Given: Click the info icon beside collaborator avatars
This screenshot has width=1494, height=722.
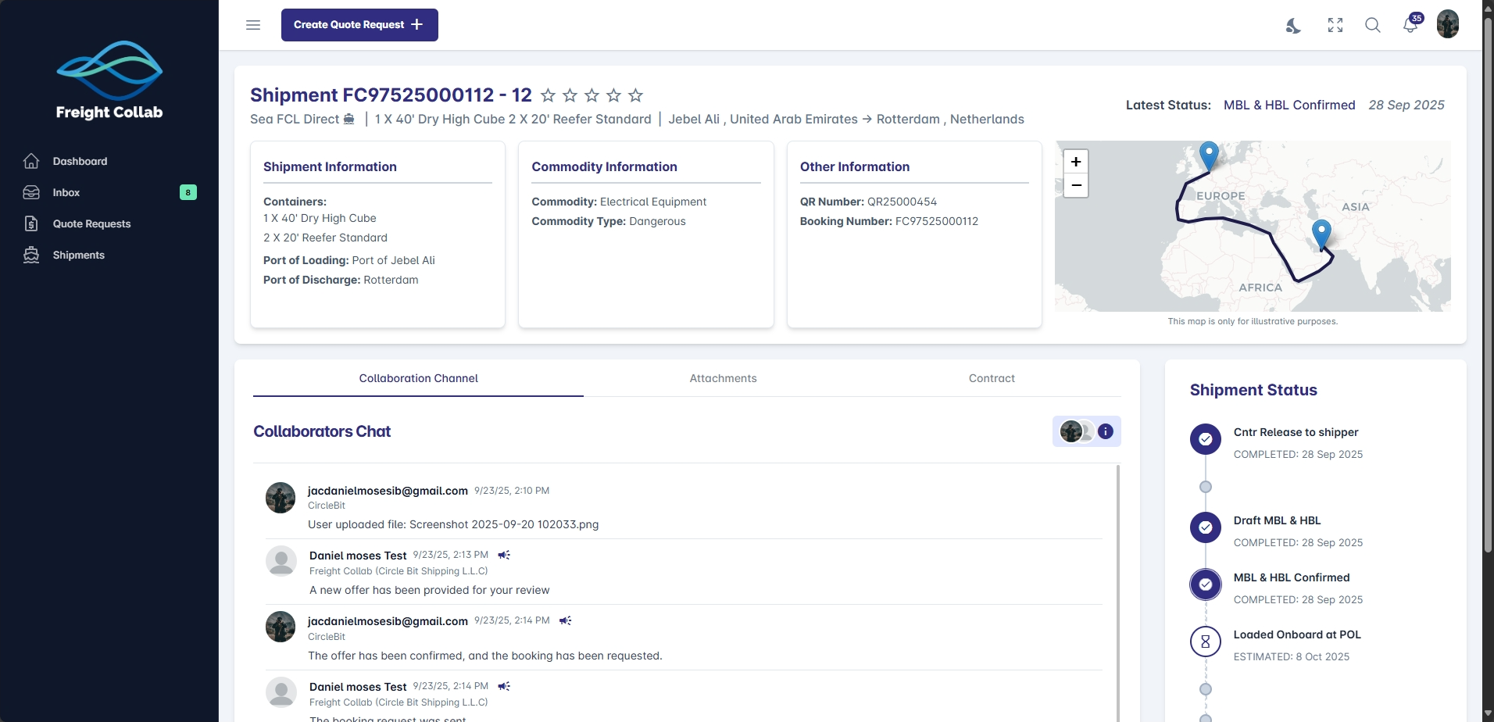Looking at the screenshot, I should pos(1106,431).
